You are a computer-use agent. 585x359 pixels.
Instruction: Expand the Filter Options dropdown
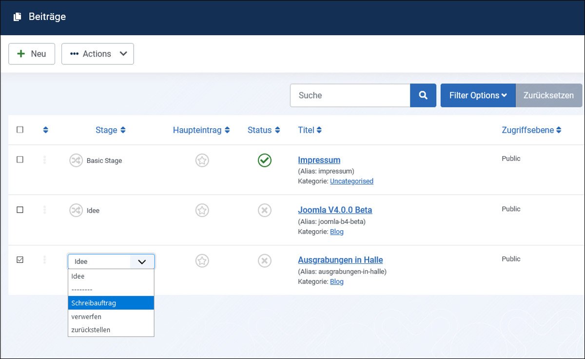[478, 95]
